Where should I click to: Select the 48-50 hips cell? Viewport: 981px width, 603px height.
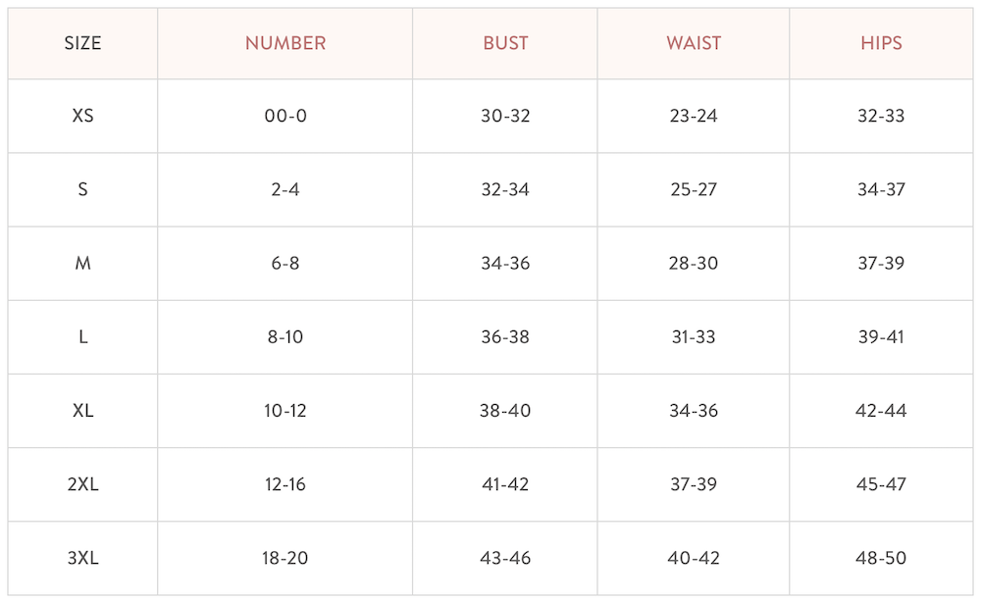[x=882, y=558]
